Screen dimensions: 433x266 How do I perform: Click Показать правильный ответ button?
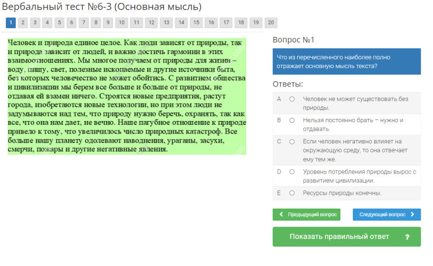[346, 237]
